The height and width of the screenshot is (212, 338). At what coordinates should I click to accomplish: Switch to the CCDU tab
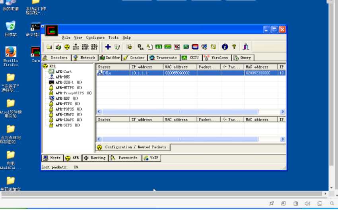[191, 58]
